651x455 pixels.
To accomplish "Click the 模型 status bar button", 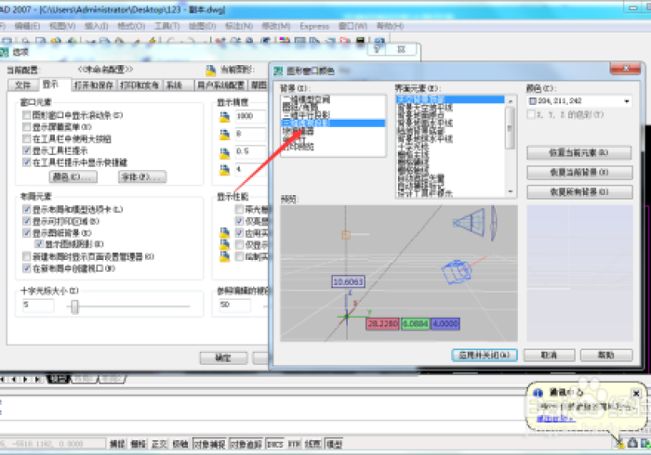I will point(333,445).
